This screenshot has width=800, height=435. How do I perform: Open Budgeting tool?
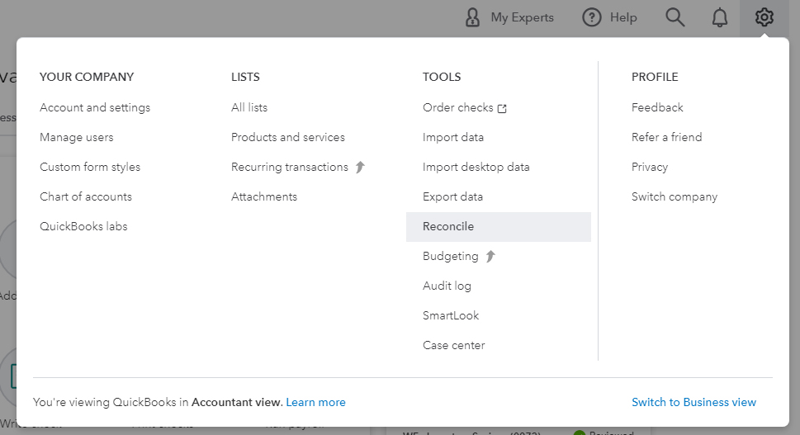451,256
